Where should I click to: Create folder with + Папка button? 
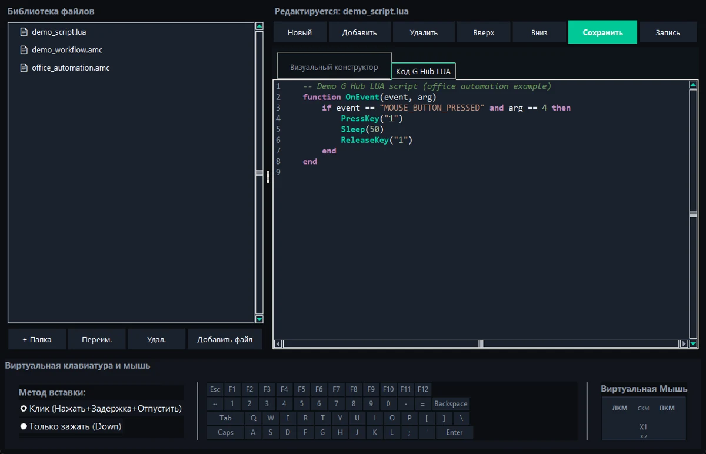pos(37,339)
